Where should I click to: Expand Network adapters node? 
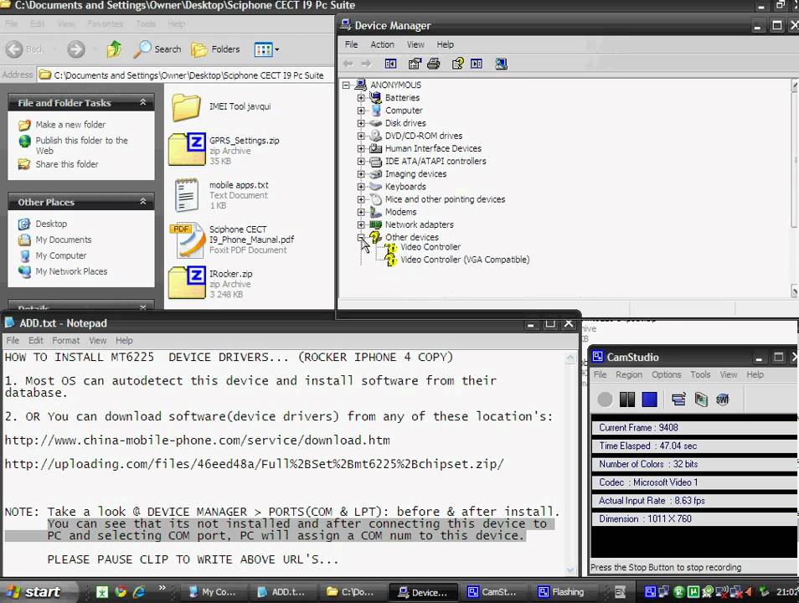(x=361, y=224)
